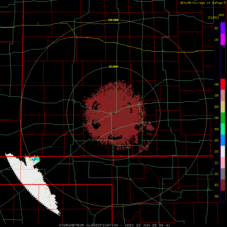The height and width of the screenshot is (227, 227).
Task: Select the GR legend label
Action: pos(216,96)
